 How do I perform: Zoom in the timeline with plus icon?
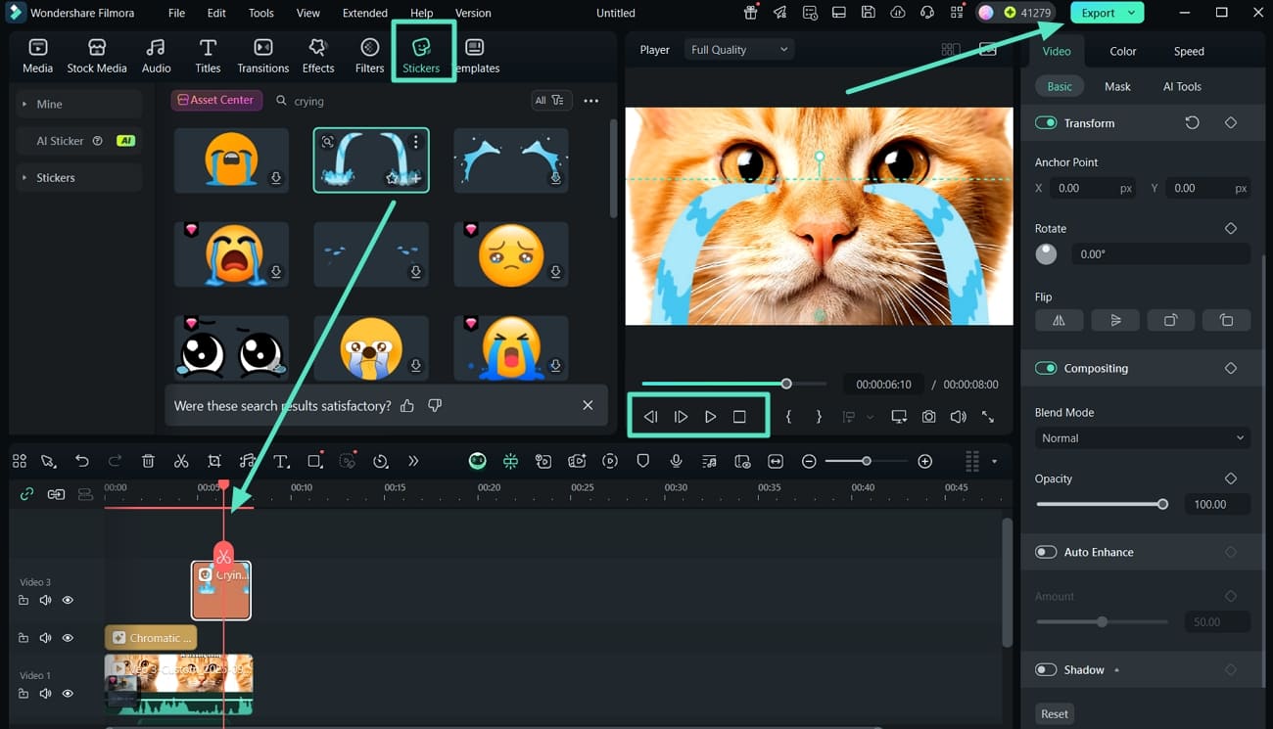[x=924, y=461]
